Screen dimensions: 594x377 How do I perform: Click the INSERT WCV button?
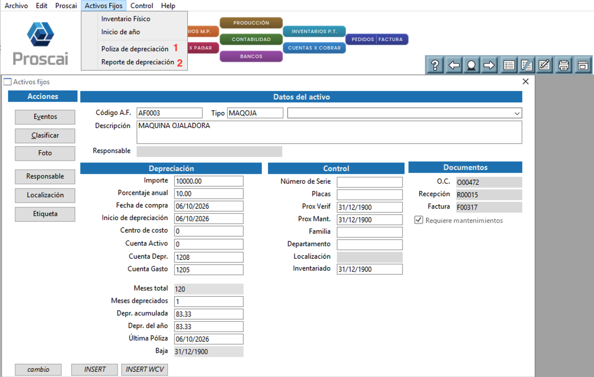[145, 370]
